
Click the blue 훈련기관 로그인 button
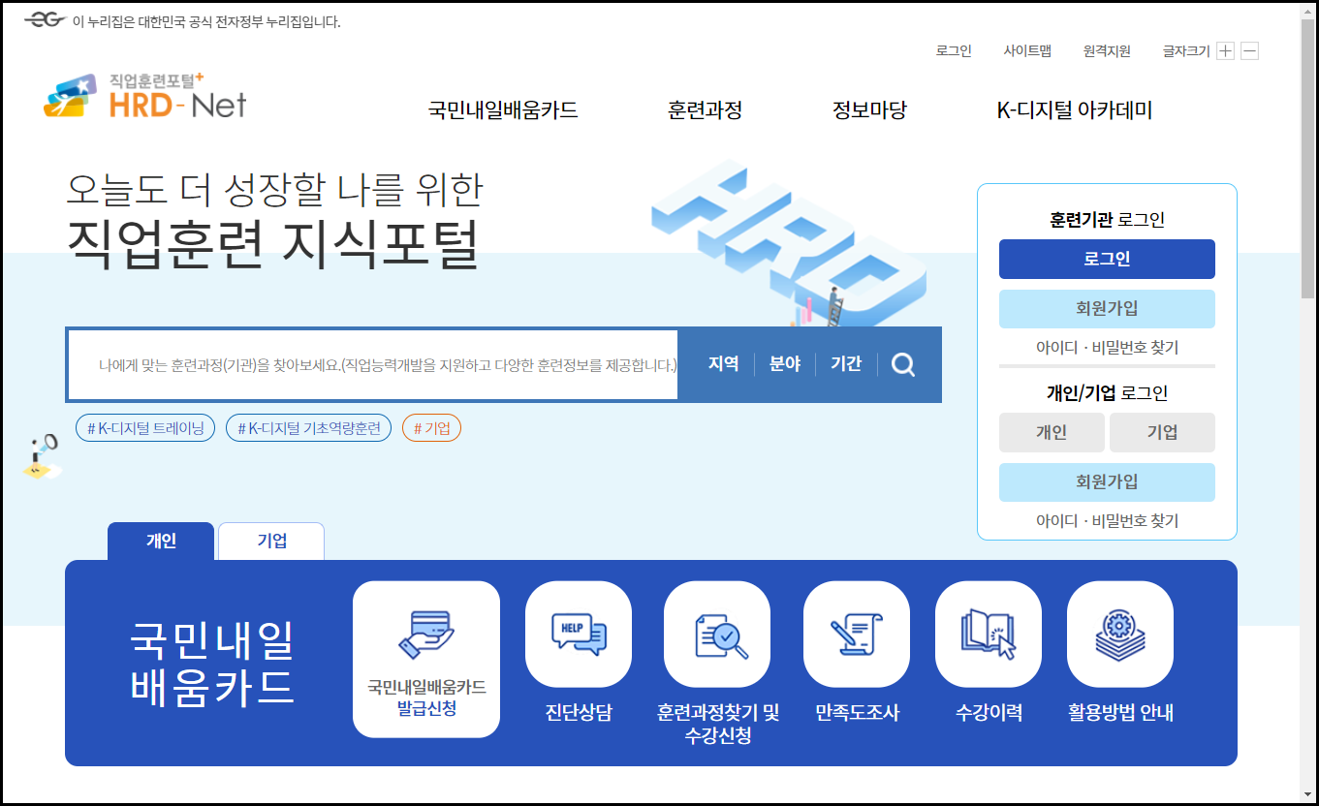tap(1107, 260)
